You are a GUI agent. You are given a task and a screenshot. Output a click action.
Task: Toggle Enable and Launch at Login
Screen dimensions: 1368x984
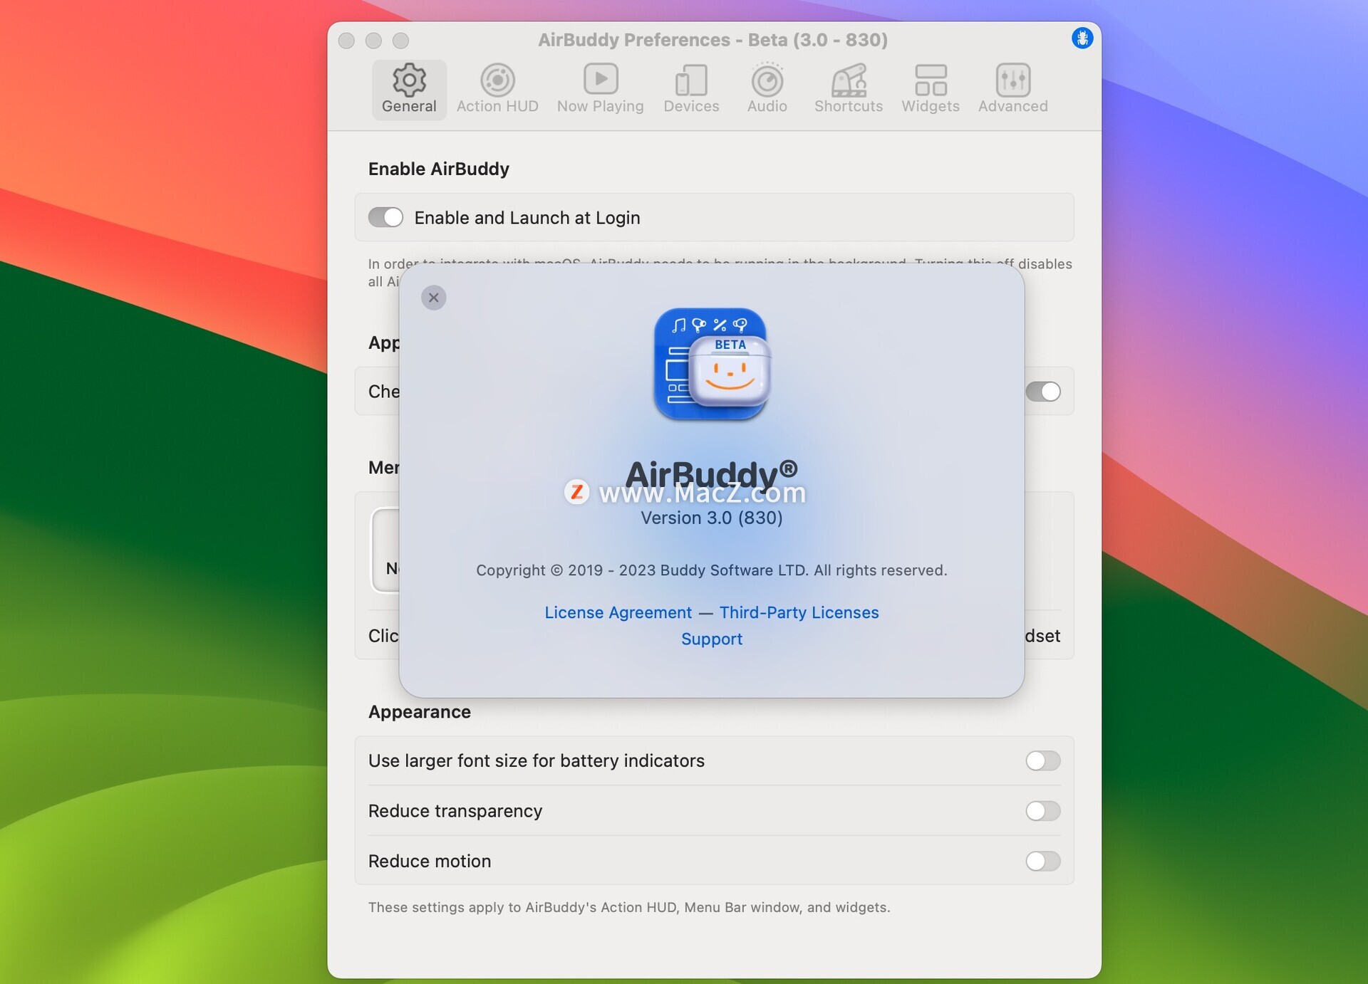click(385, 217)
